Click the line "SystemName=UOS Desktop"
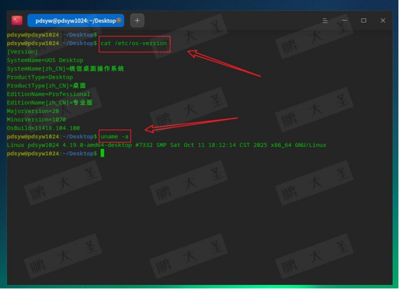 pyautogui.click(x=45, y=60)
